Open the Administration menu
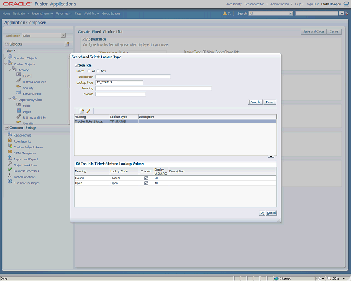The height and width of the screenshot is (281, 351). click(281, 4)
